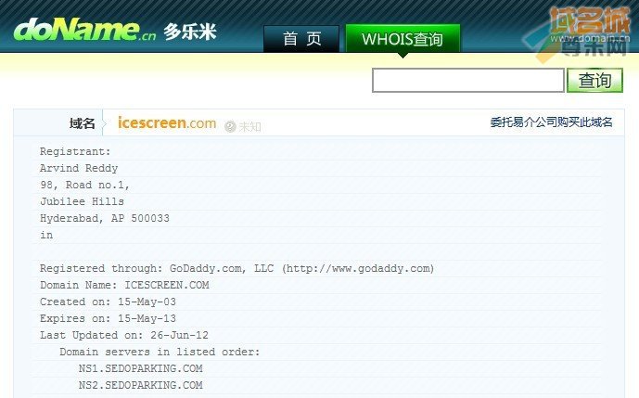Click the 多乐米 brand text
The height and width of the screenshot is (398, 639).
[190, 32]
